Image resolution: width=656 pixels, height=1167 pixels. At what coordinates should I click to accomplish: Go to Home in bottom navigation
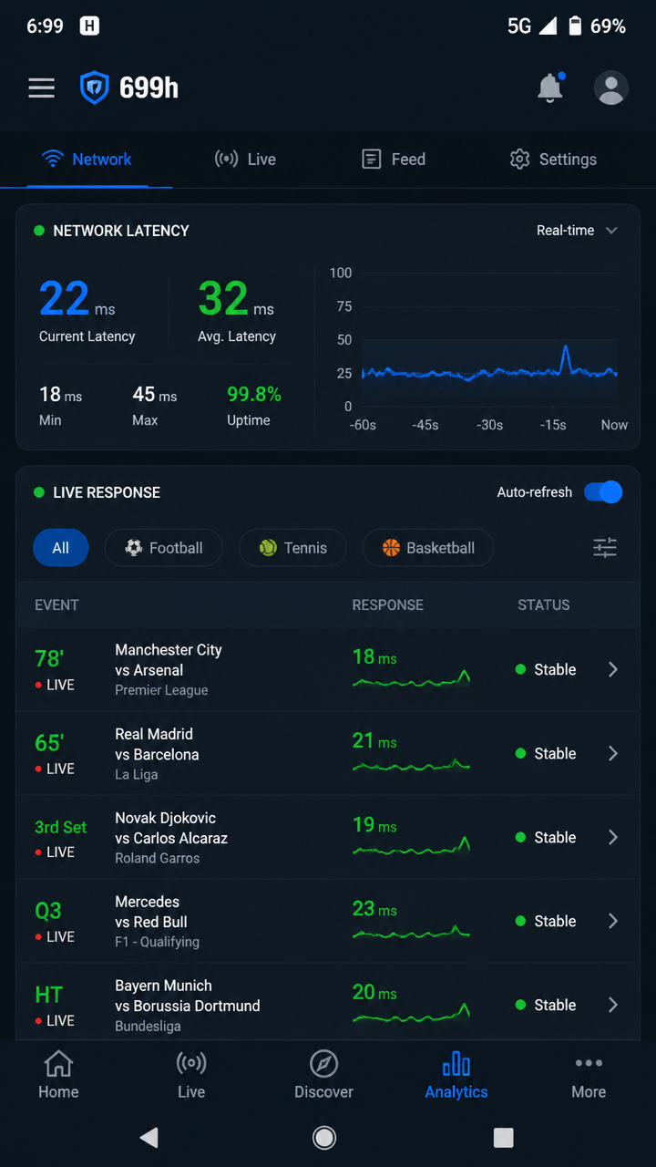coord(58,1075)
